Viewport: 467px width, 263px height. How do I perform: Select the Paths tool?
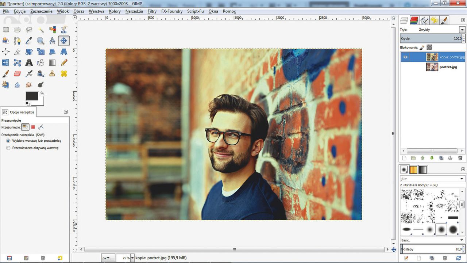click(x=17, y=41)
